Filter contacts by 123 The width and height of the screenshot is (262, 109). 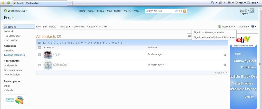(45, 43)
